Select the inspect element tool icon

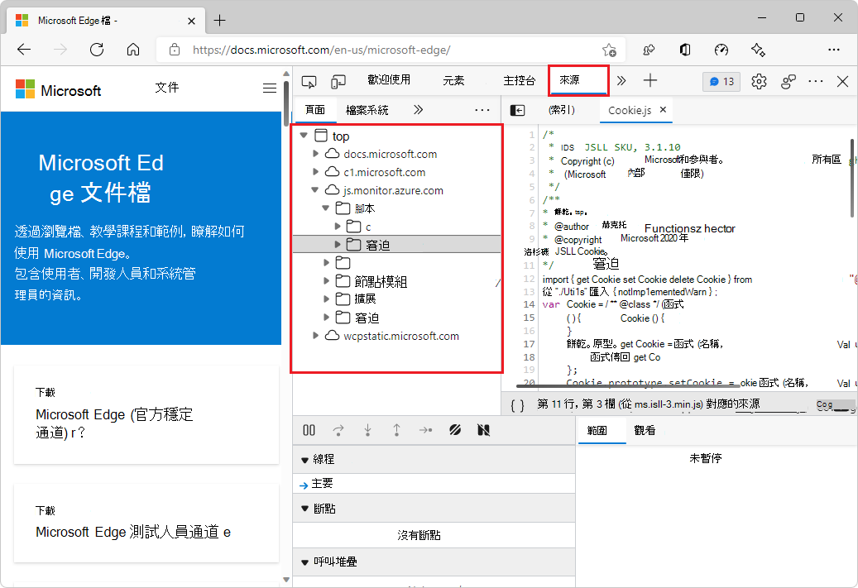click(x=309, y=80)
